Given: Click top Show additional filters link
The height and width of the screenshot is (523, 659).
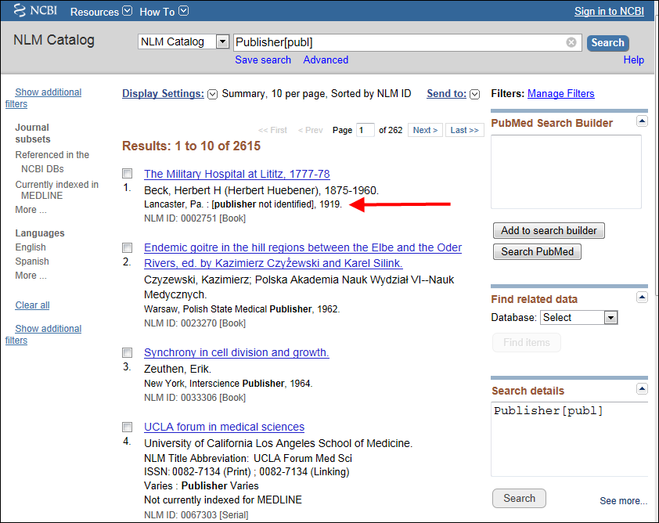Looking at the screenshot, I should click(43, 98).
